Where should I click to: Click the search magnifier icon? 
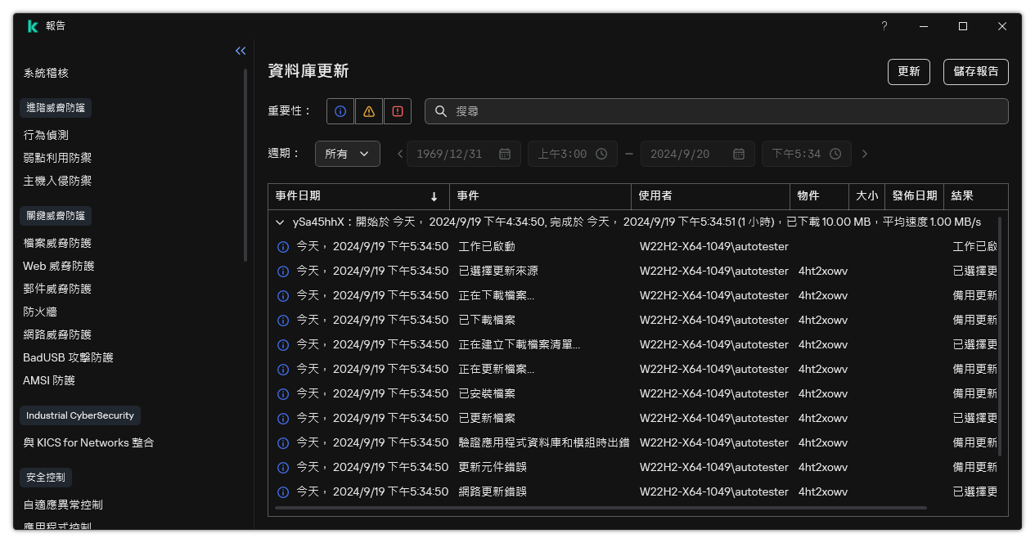[x=441, y=110]
